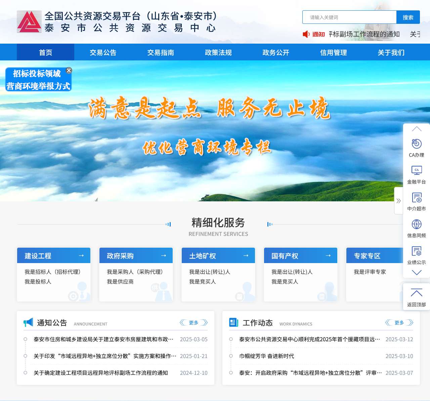Open 中介超市 from the floating sidebar
Viewport: 430px width, 401px height.
click(416, 198)
